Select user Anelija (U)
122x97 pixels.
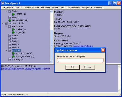[x=21, y=29]
